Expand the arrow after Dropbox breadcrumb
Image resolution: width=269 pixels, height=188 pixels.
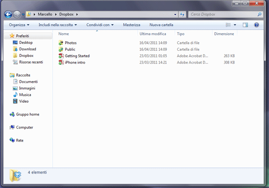(x=77, y=14)
